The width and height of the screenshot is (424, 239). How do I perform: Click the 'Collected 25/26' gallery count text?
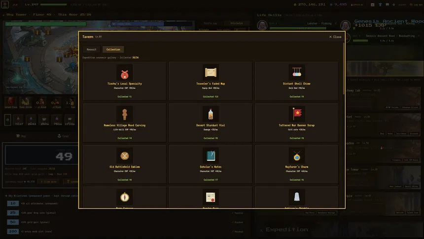(x=129, y=58)
